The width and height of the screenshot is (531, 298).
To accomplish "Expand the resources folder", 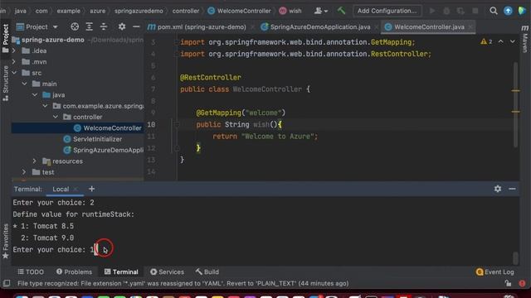I will 35,161.
